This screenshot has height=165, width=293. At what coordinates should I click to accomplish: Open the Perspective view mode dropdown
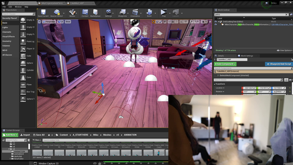click(x=49, y=22)
